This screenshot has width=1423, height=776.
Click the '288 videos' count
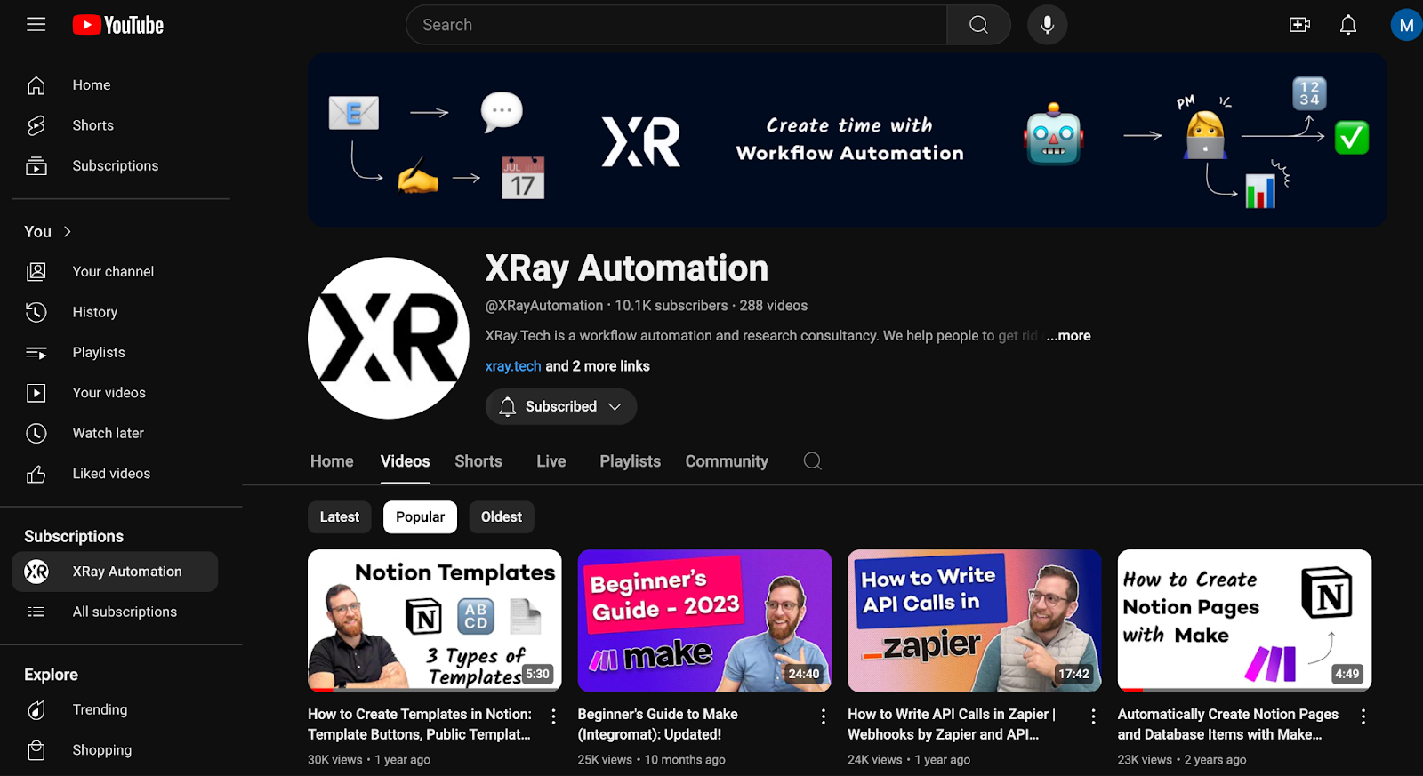(x=774, y=306)
